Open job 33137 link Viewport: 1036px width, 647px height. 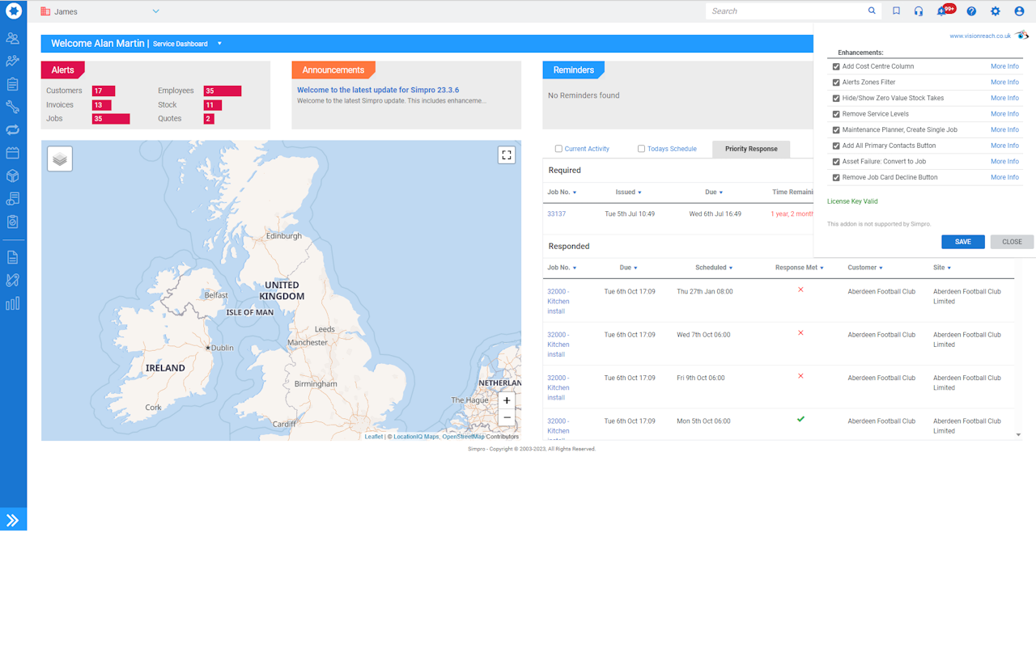[x=557, y=214]
